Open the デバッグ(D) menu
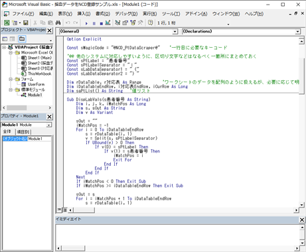This screenshot has width=306, height=252. pos(126,14)
